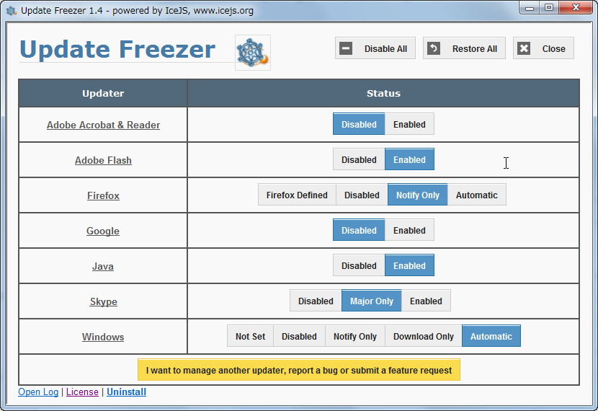The height and width of the screenshot is (411, 598).
Task: Open the Java updater link
Action: pos(103,266)
